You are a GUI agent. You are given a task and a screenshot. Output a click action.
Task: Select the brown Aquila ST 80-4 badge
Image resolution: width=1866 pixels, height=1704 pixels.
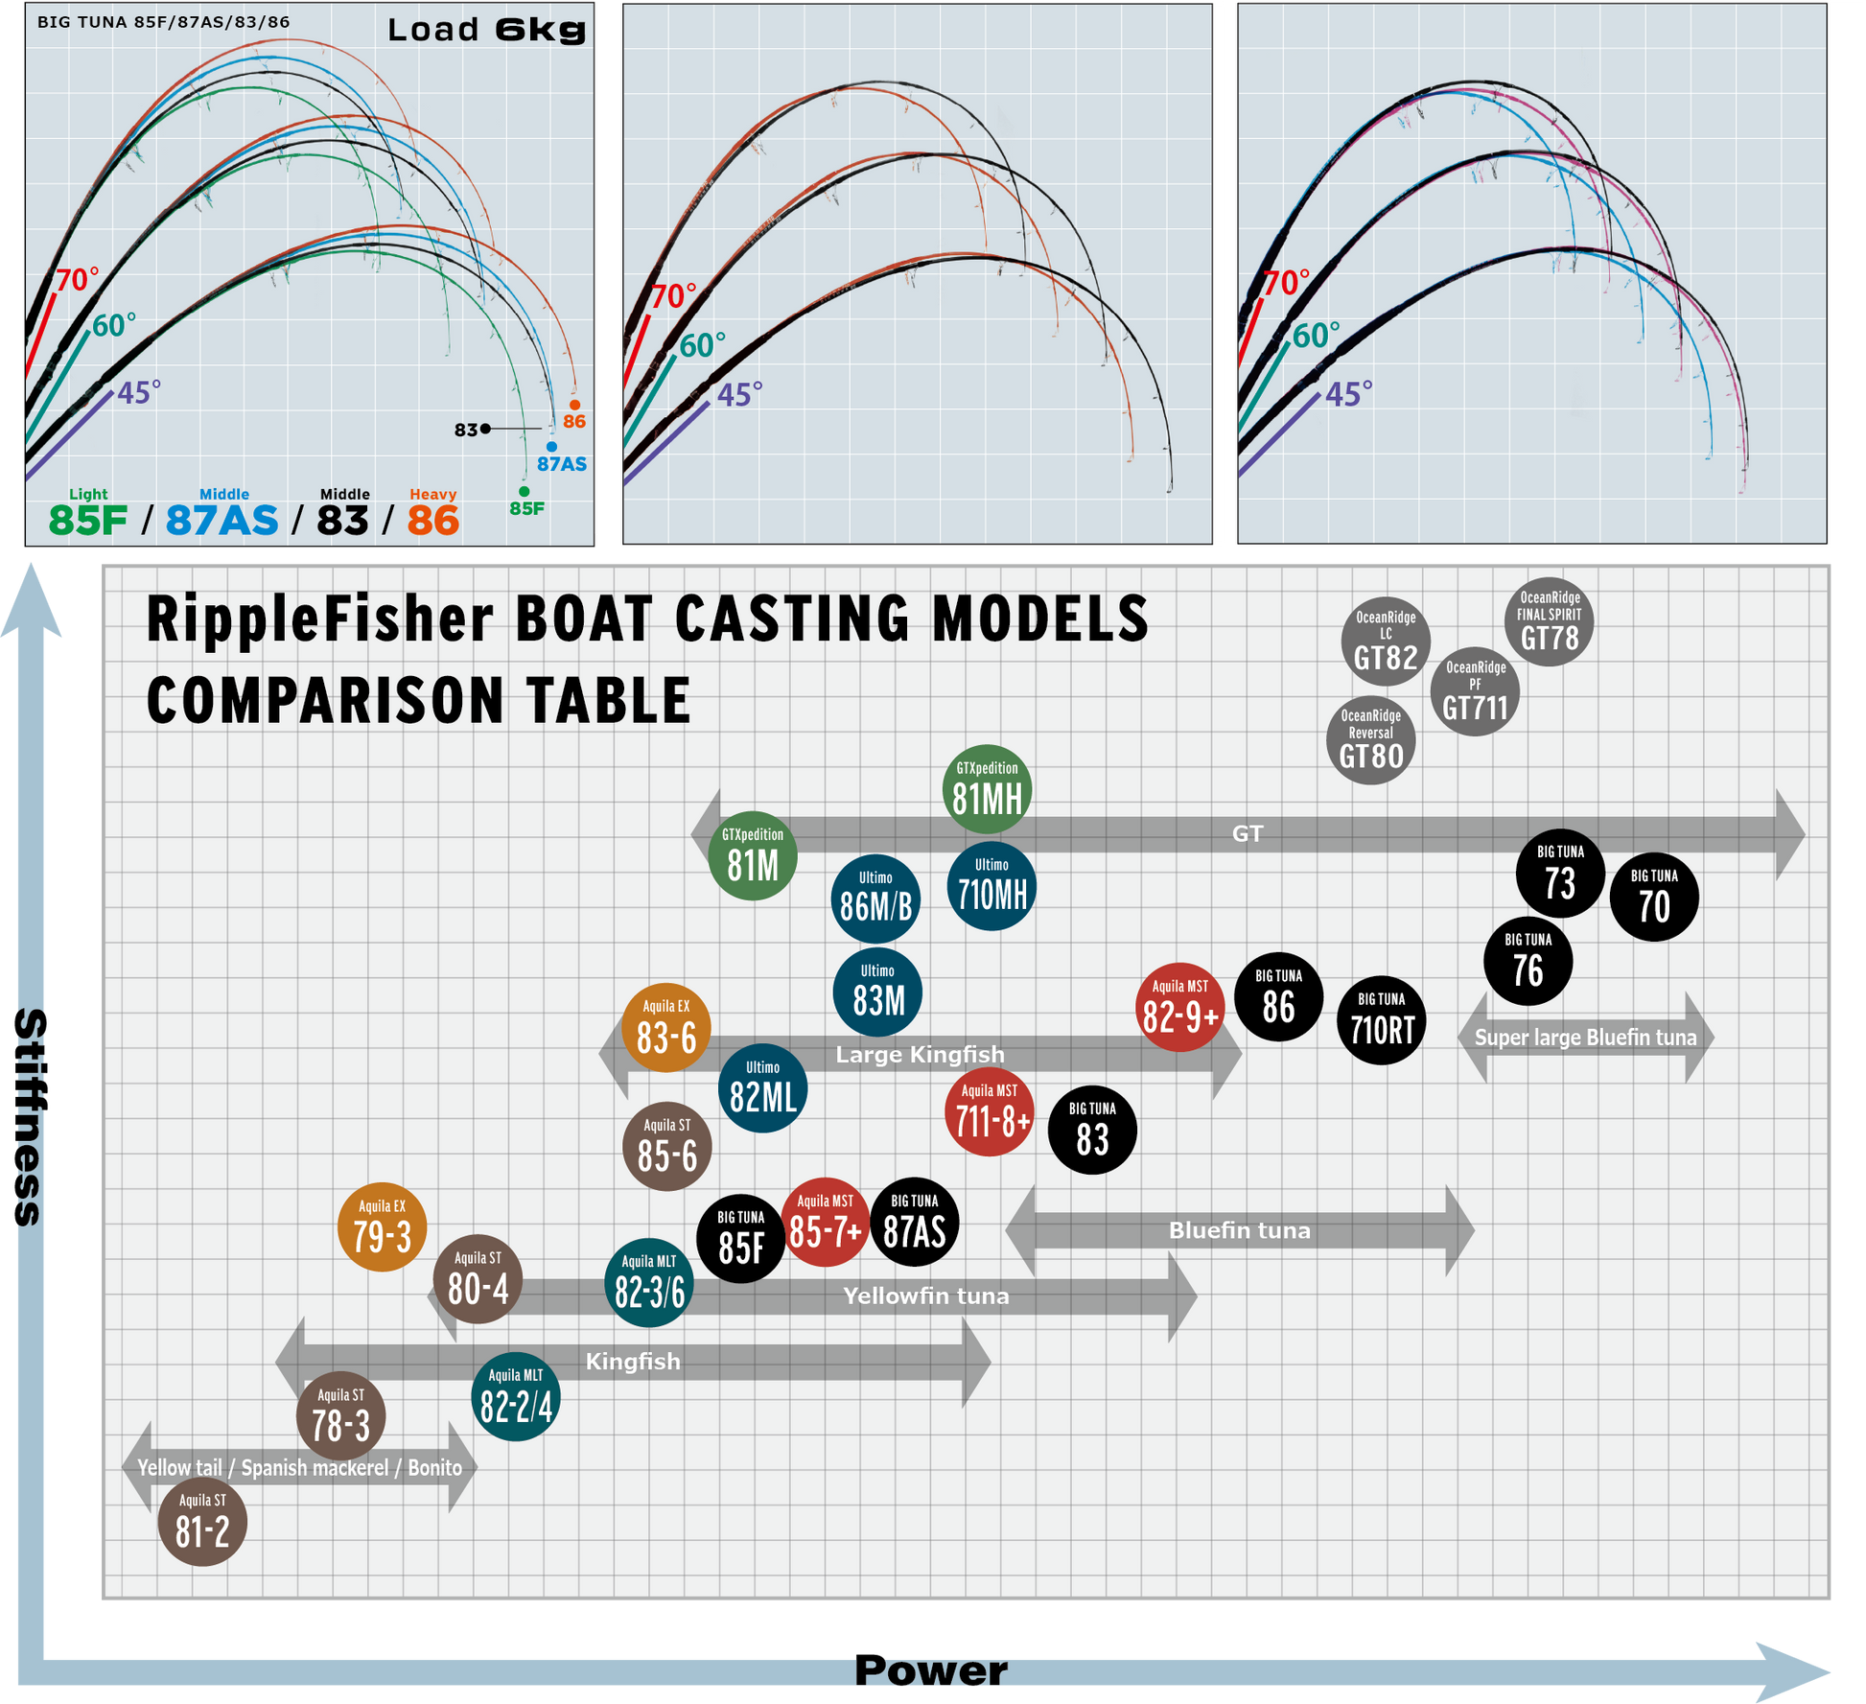click(x=478, y=1279)
